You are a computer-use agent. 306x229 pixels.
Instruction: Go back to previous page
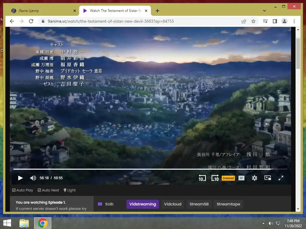coord(12,21)
